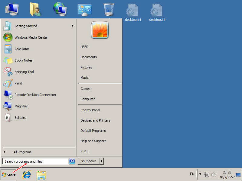Click the Solitaire label
The image size is (242, 181).
[20, 118]
